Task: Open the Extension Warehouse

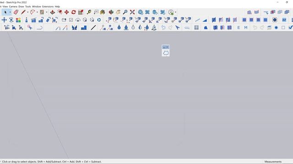Action: [147, 12]
